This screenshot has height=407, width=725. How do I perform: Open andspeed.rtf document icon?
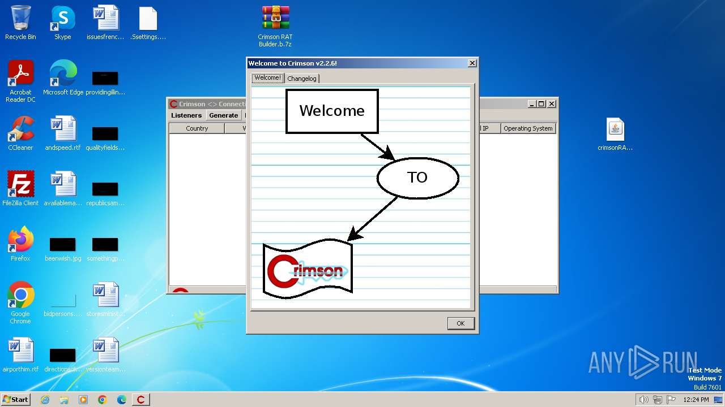(x=63, y=133)
